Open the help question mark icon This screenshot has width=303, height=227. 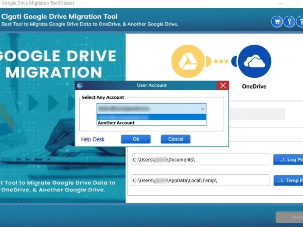(x=300, y=22)
